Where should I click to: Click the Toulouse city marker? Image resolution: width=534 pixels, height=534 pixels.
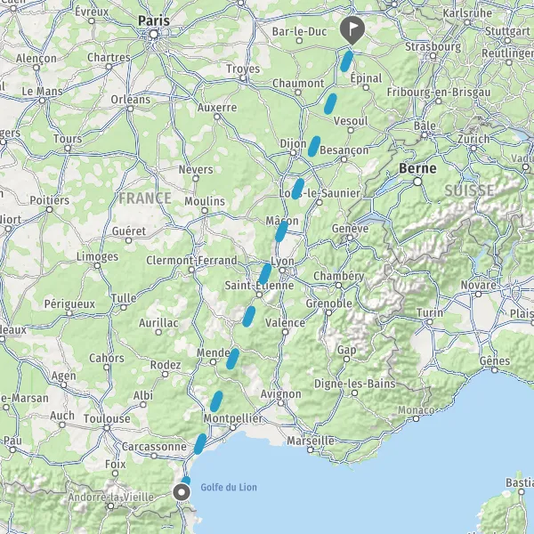[107, 428]
